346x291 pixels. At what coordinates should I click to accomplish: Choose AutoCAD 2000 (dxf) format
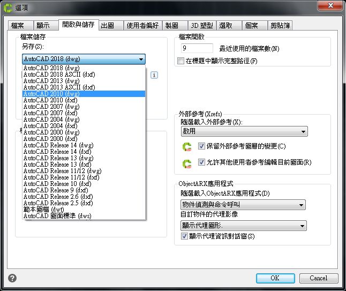click(x=84, y=139)
